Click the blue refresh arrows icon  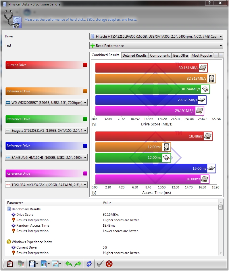coord(89,264)
